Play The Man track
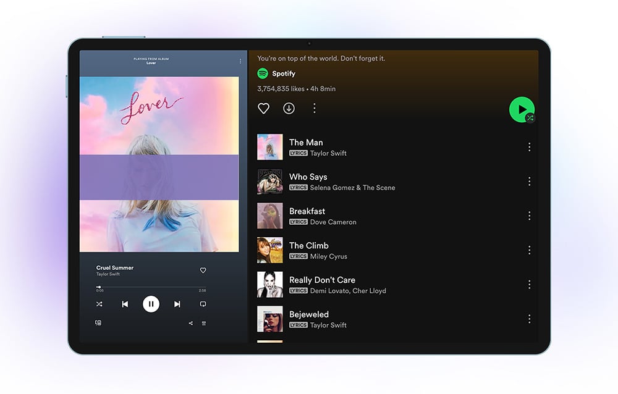This screenshot has height=394, width=618. point(394,147)
